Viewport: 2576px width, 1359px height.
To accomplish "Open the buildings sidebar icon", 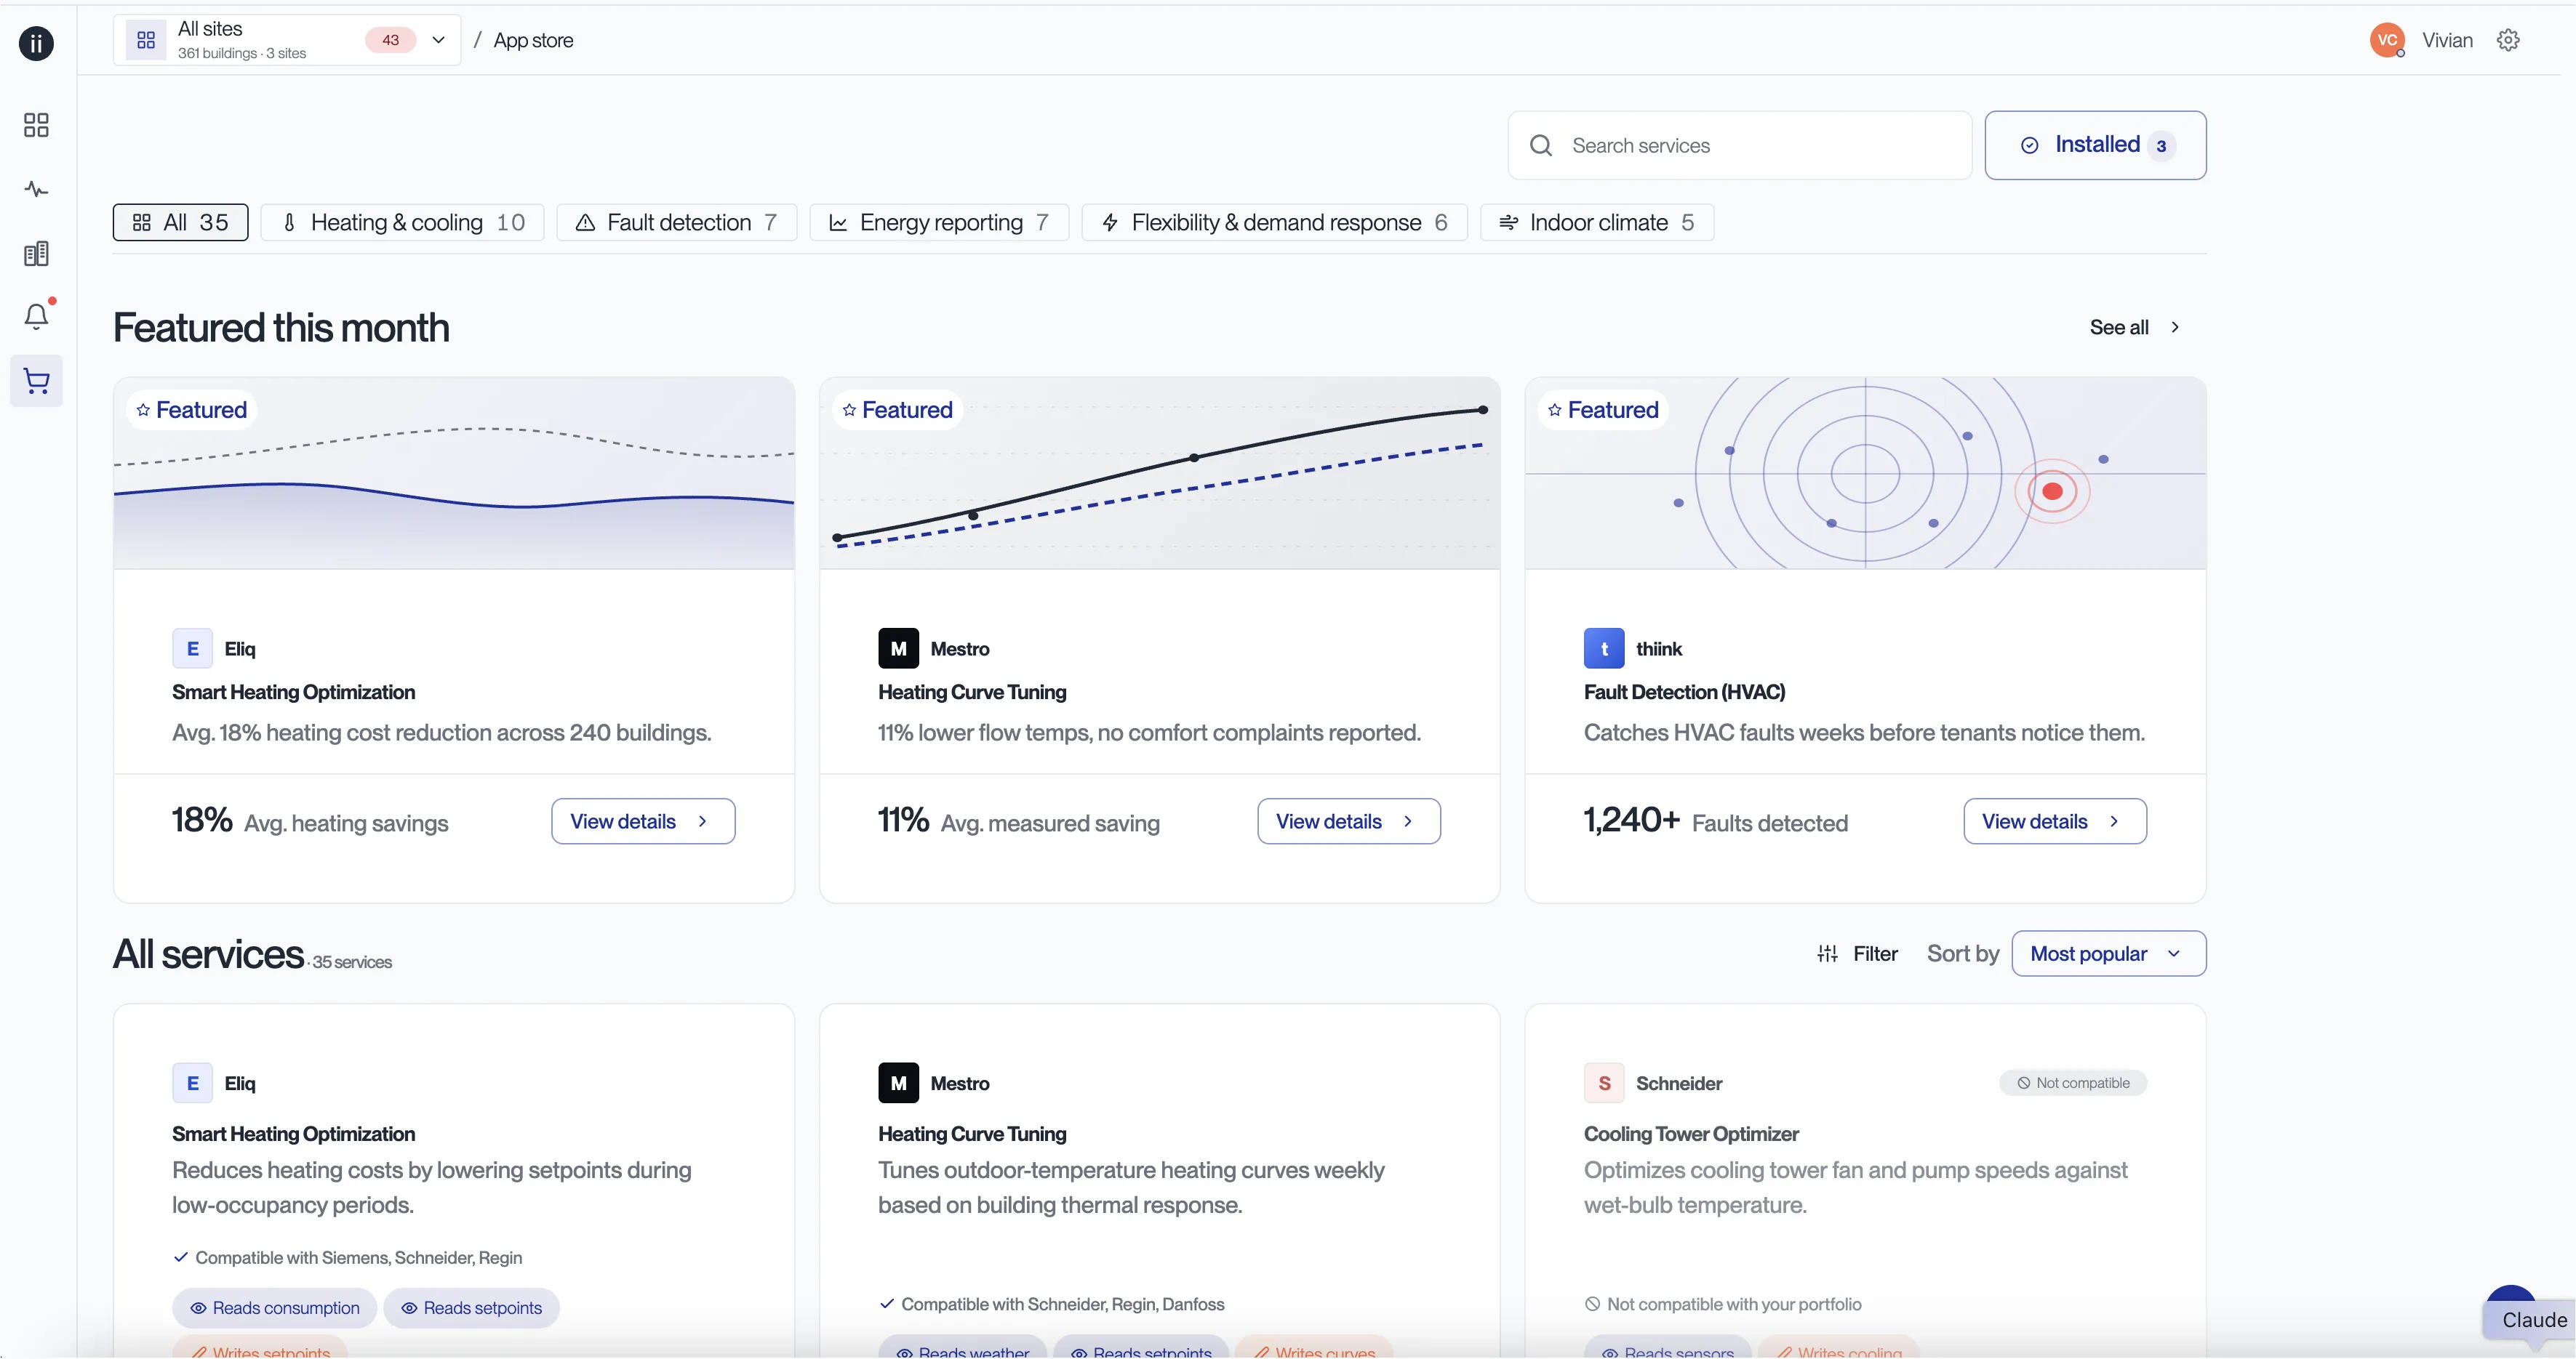I will [x=36, y=254].
